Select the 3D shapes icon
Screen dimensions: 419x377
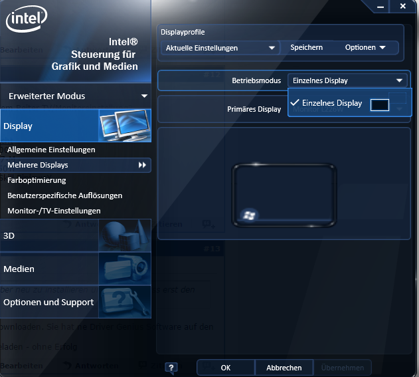coord(125,235)
